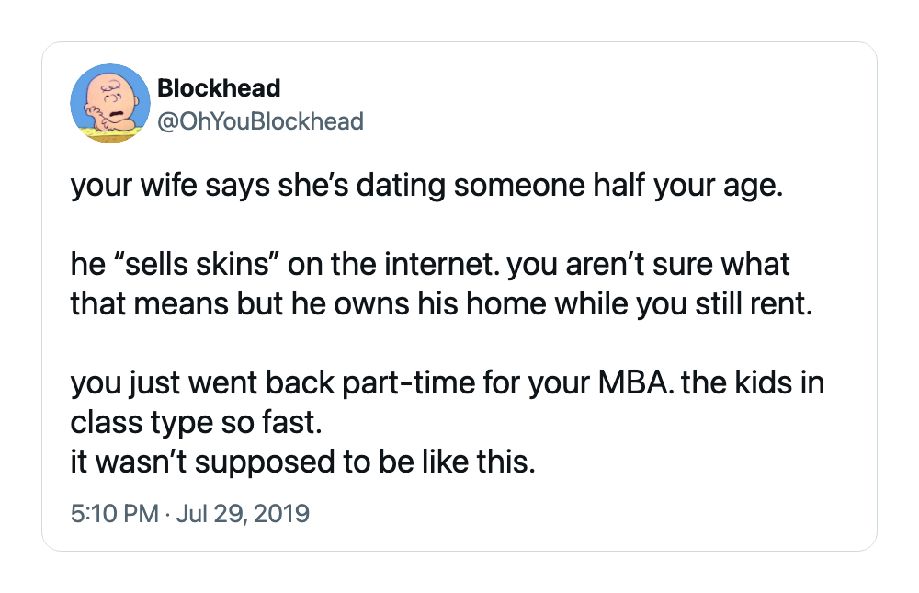Click the phrase "half your age"

coord(687,186)
